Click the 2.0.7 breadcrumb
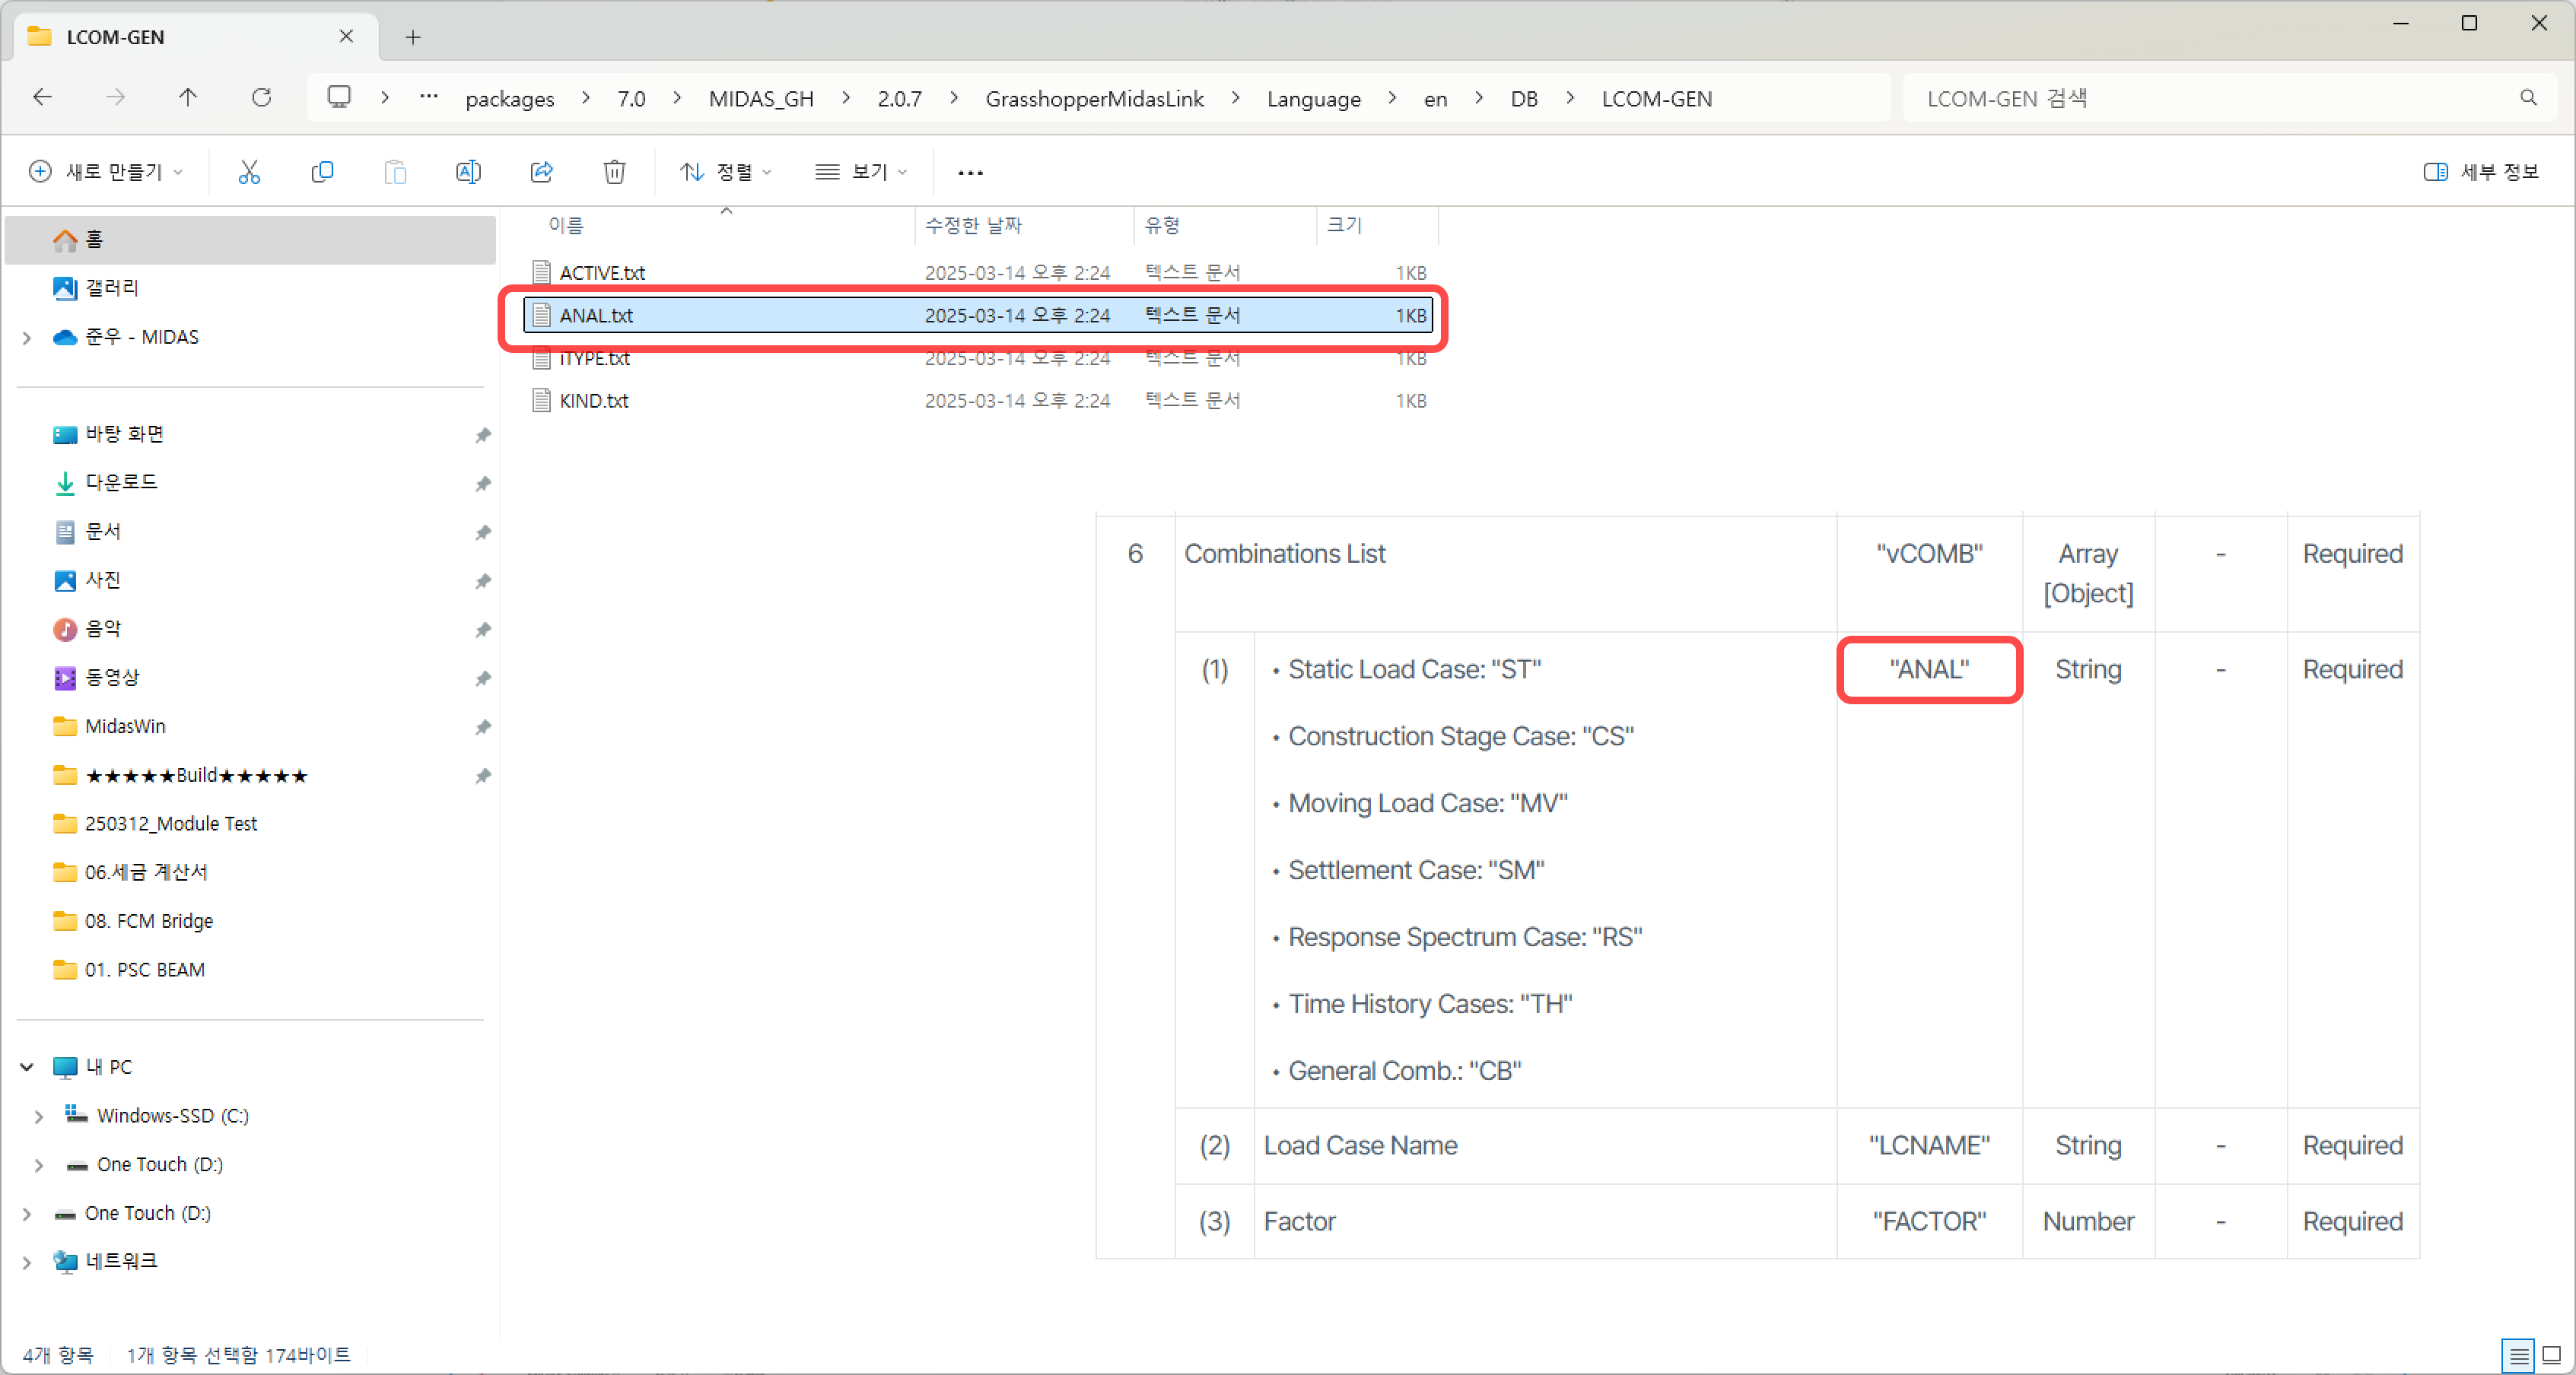The width and height of the screenshot is (2576, 1375). pyautogui.click(x=899, y=98)
